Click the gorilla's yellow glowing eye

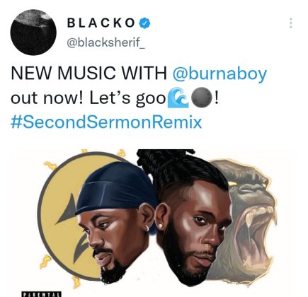[x=234, y=183]
